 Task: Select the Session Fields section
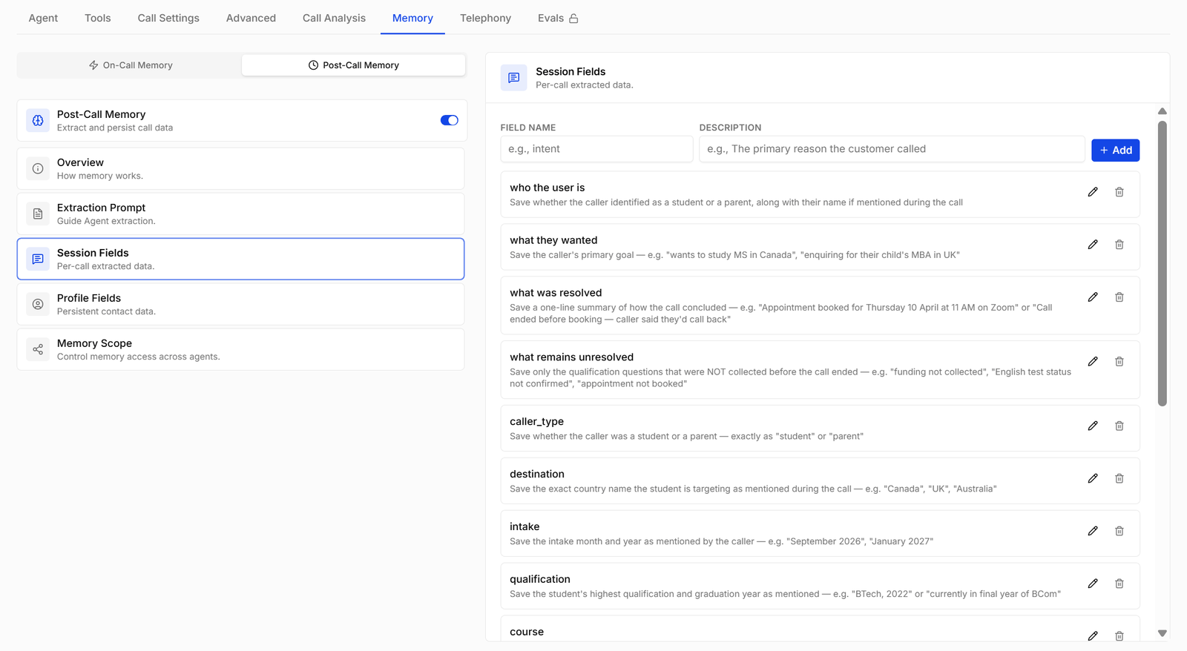click(240, 259)
